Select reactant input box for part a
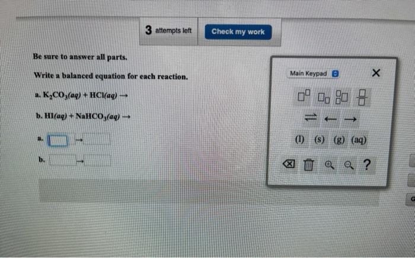This screenshot has height=258, width=415. [58, 140]
